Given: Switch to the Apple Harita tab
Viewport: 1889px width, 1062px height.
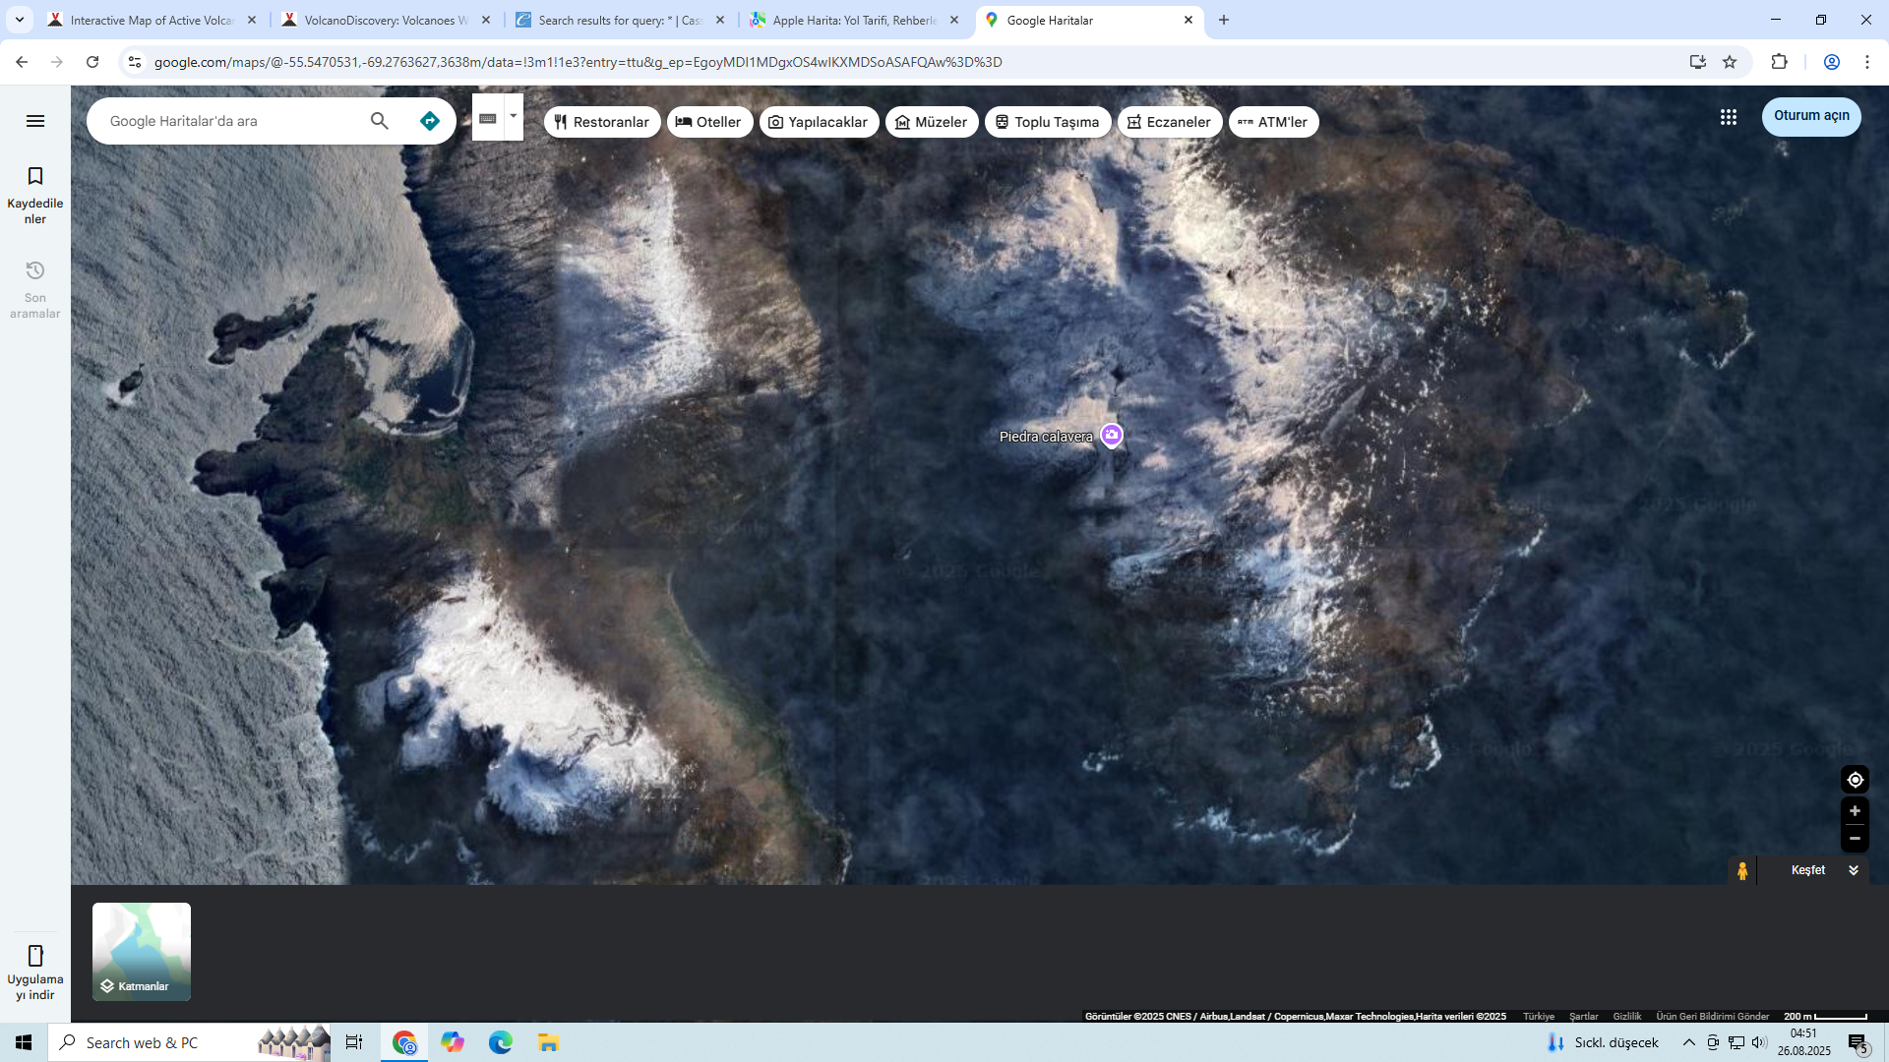Looking at the screenshot, I should (x=852, y=20).
